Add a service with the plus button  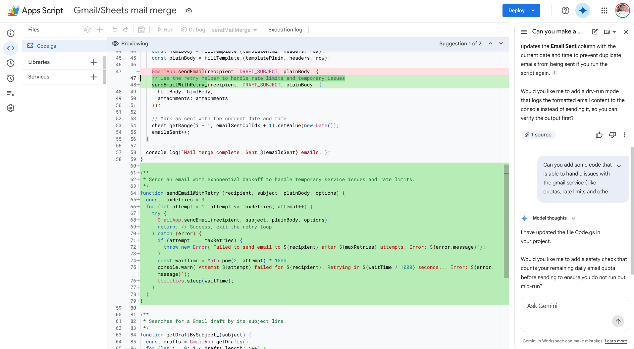pos(94,77)
